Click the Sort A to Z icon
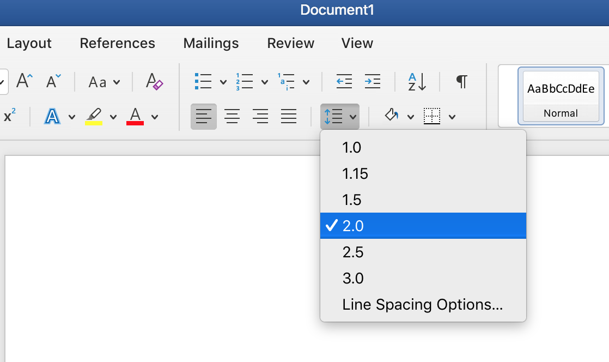This screenshot has height=362, width=609. pyautogui.click(x=417, y=82)
